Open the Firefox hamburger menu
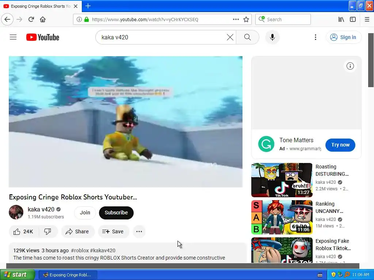The image size is (374, 280). [367, 19]
